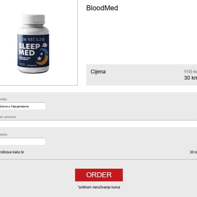Click the sleep thought-cloud icon beside SLEEP
The image size is (197, 197).
pos(45,45)
